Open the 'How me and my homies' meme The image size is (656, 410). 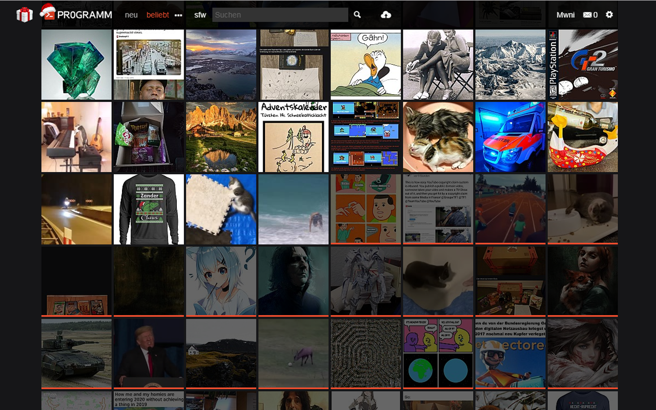(x=149, y=400)
